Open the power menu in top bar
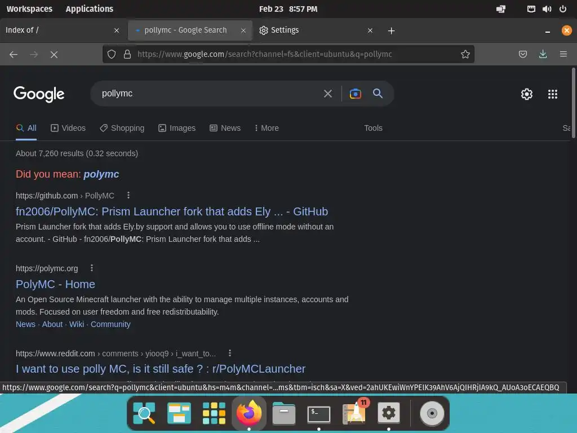The image size is (577, 433). tap(563, 9)
